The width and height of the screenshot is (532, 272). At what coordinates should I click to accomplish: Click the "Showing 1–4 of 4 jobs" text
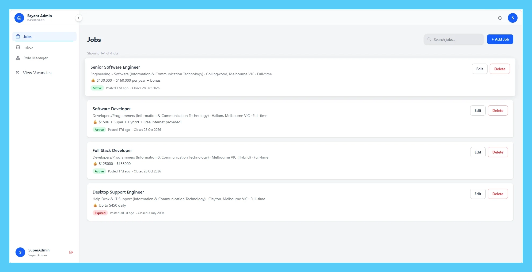pos(103,53)
